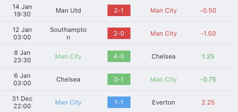Select Everton team name

click(x=164, y=103)
